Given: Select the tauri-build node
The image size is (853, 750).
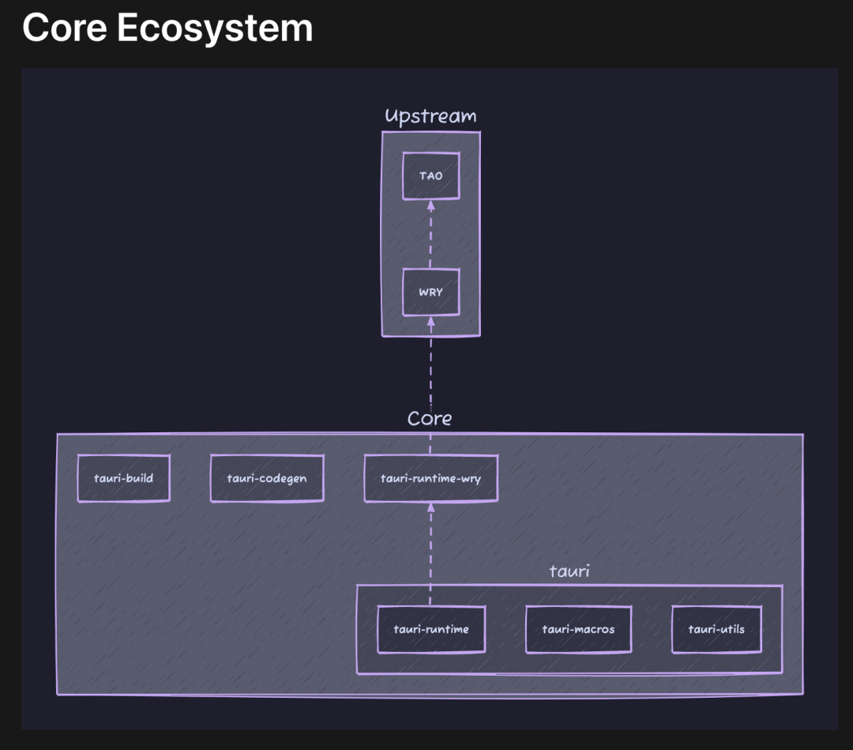Looking at the screenshot, I should [x=123, y=478].
